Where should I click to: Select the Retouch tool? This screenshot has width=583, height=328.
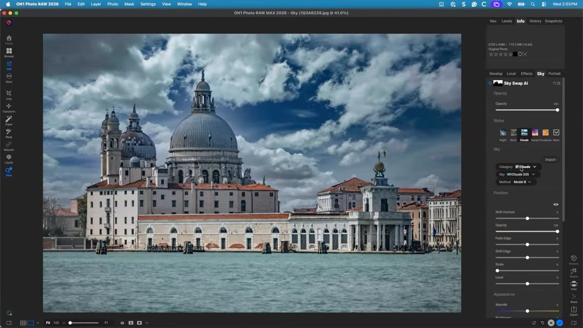coord(9,146)
